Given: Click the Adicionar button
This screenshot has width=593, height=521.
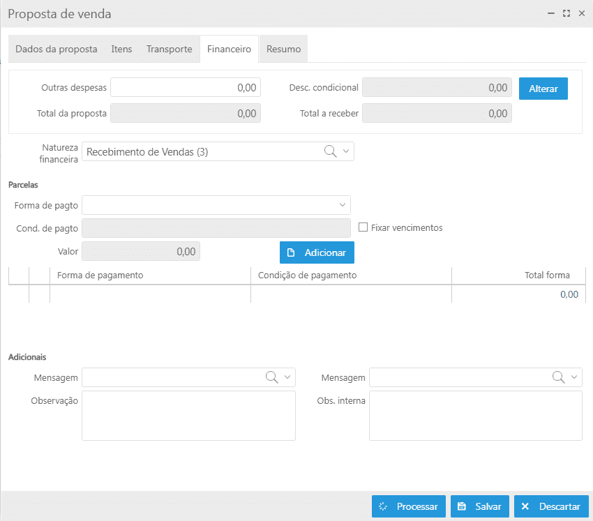Looking at the screenshot, I should [317, 252].
